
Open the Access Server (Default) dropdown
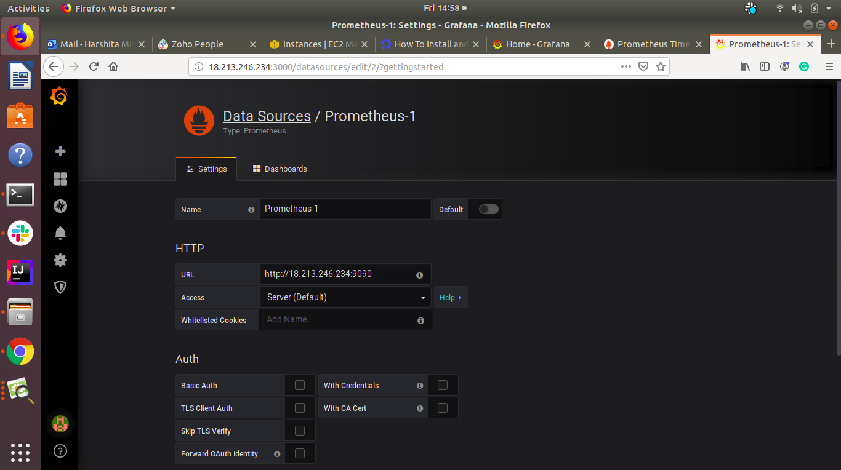click(x=345, y=297)
